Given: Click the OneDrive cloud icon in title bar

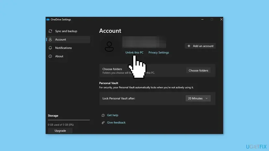Looking at the screenshot, I should tap(48, 19).
